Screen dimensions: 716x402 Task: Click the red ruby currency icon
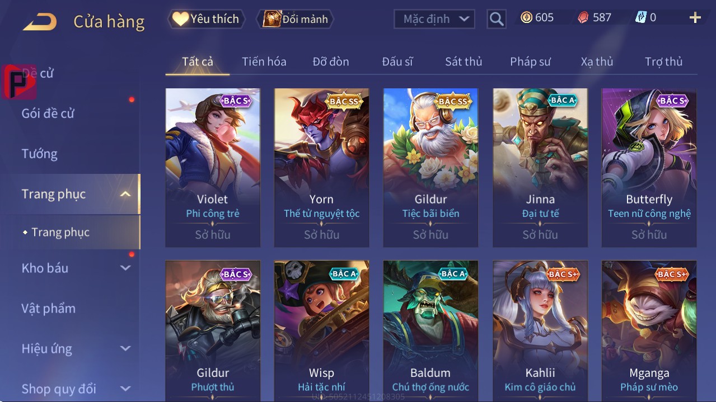tap(583, 17)
